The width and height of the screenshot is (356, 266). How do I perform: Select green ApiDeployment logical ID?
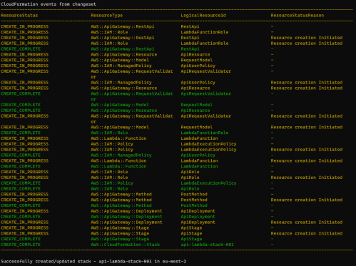coord(198,217)
